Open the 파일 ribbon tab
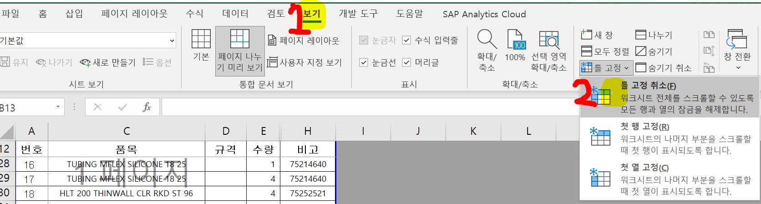This screenshot has width=761, height=204. [10, 14]
